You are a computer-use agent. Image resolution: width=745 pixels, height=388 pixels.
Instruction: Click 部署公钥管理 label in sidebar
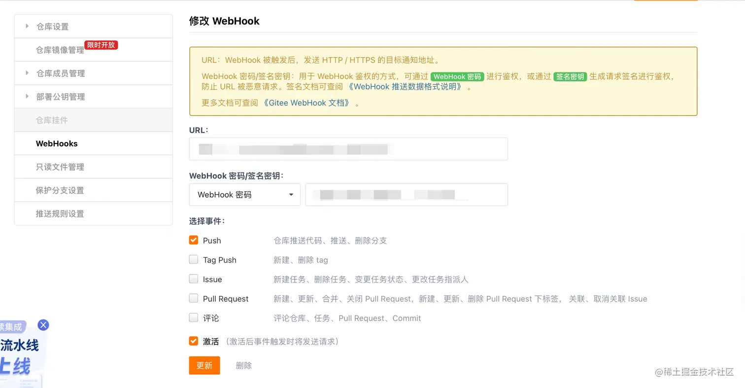point(61,97)
